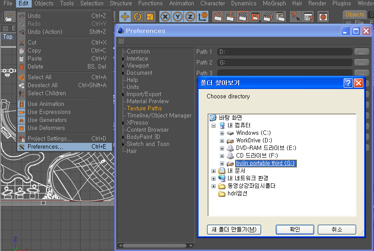Expand BodyPaint 3D preferences category
The width and height of the screenshot is (374, 251).
pos(123,137)
